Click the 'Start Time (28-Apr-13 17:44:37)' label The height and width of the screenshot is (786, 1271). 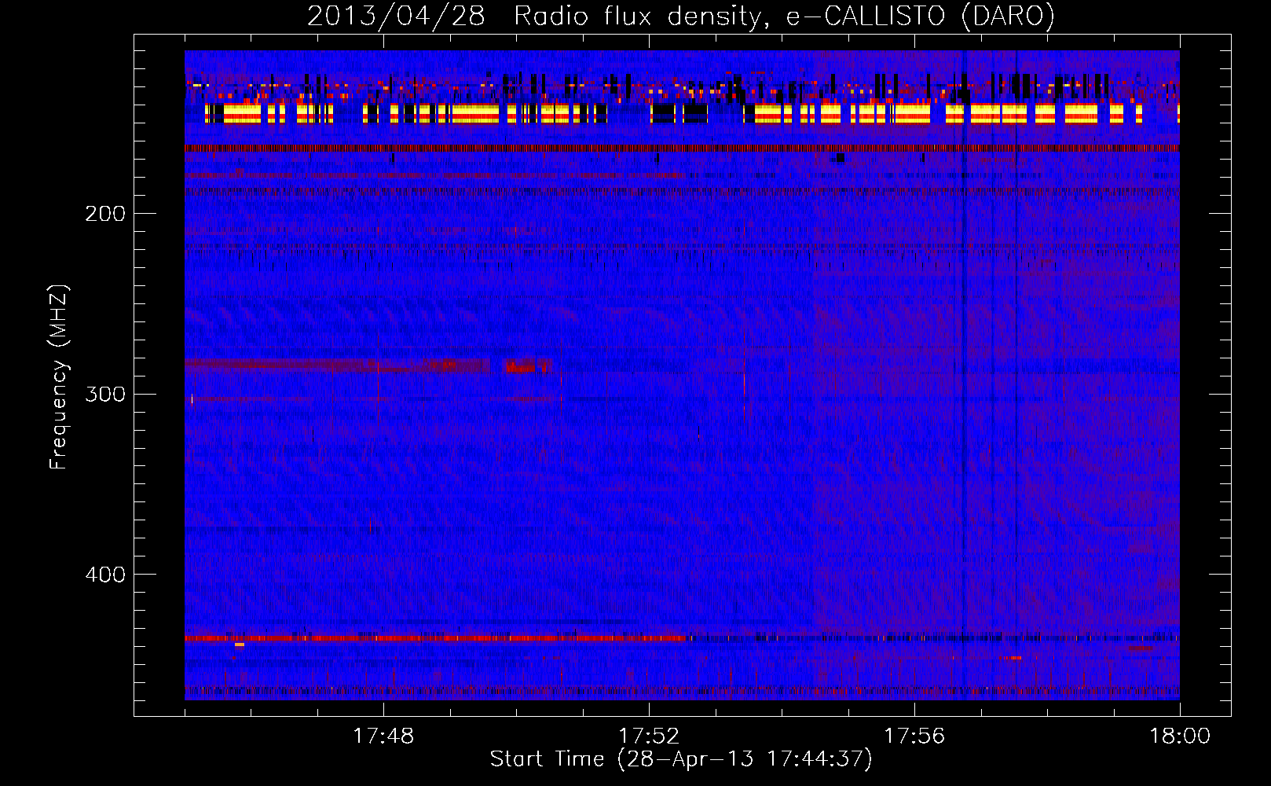[x=681, y=759]
